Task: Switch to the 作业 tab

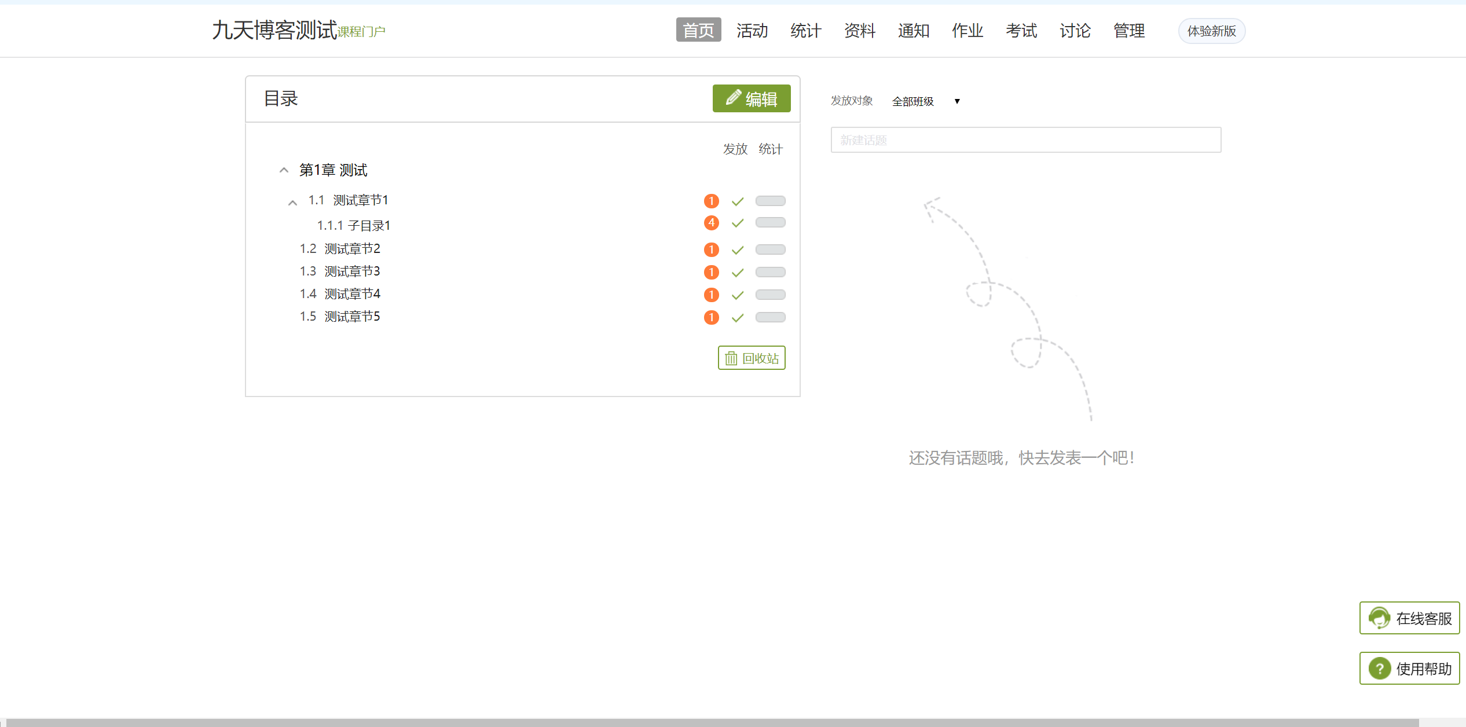Action: coord(967,31)
